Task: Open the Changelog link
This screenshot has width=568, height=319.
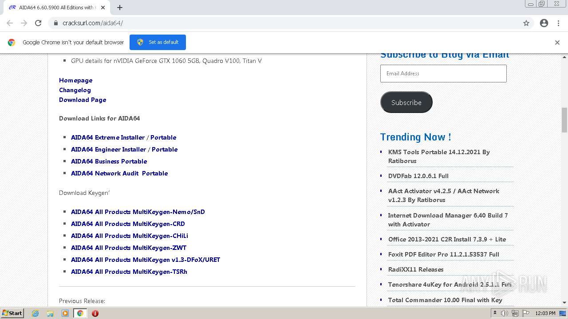Action: [x=75, y=90]
